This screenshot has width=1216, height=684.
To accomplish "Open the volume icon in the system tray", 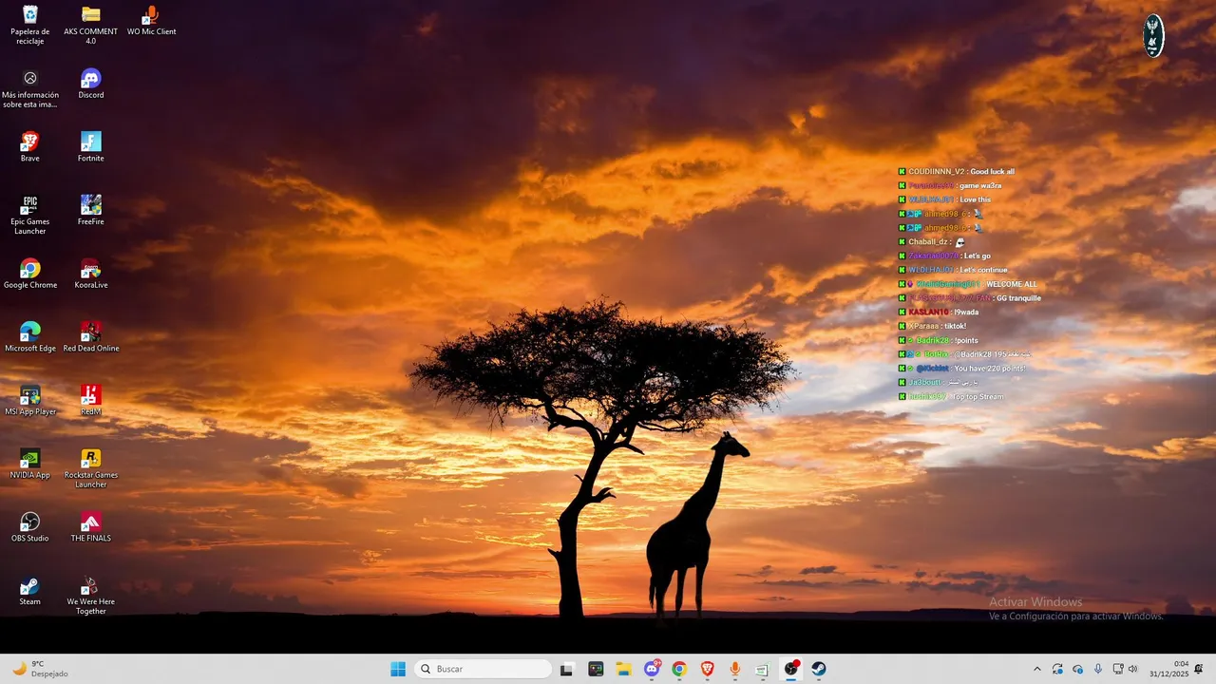I will (x=1132, y=669).
